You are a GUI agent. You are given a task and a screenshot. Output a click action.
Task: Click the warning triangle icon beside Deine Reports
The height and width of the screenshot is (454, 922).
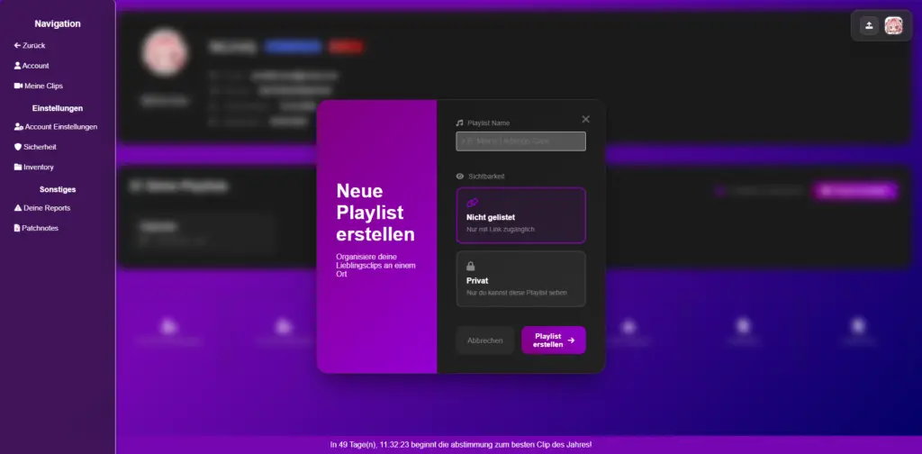(x=17, y=207)
